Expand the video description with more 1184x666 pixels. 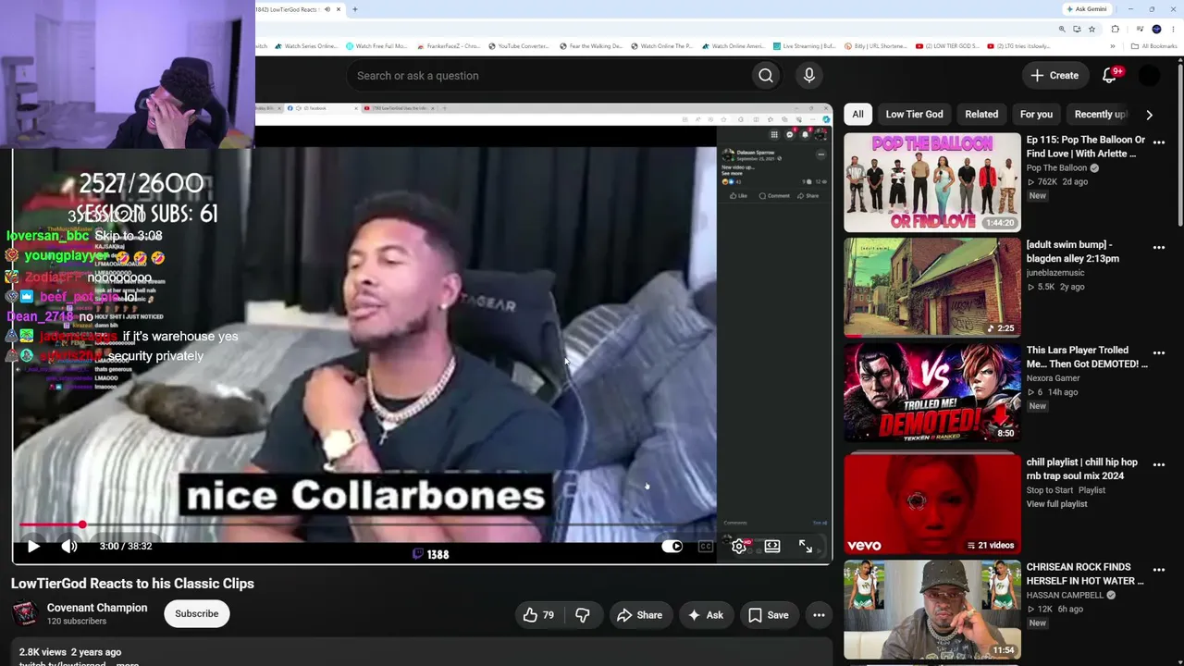point(127,663)
